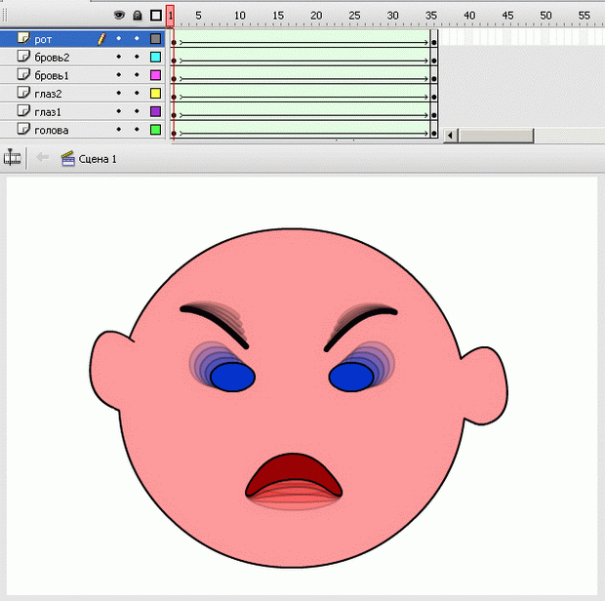Click the padlock icon to lock all layers
Screen dimensions: 605x601
point(137,16)
